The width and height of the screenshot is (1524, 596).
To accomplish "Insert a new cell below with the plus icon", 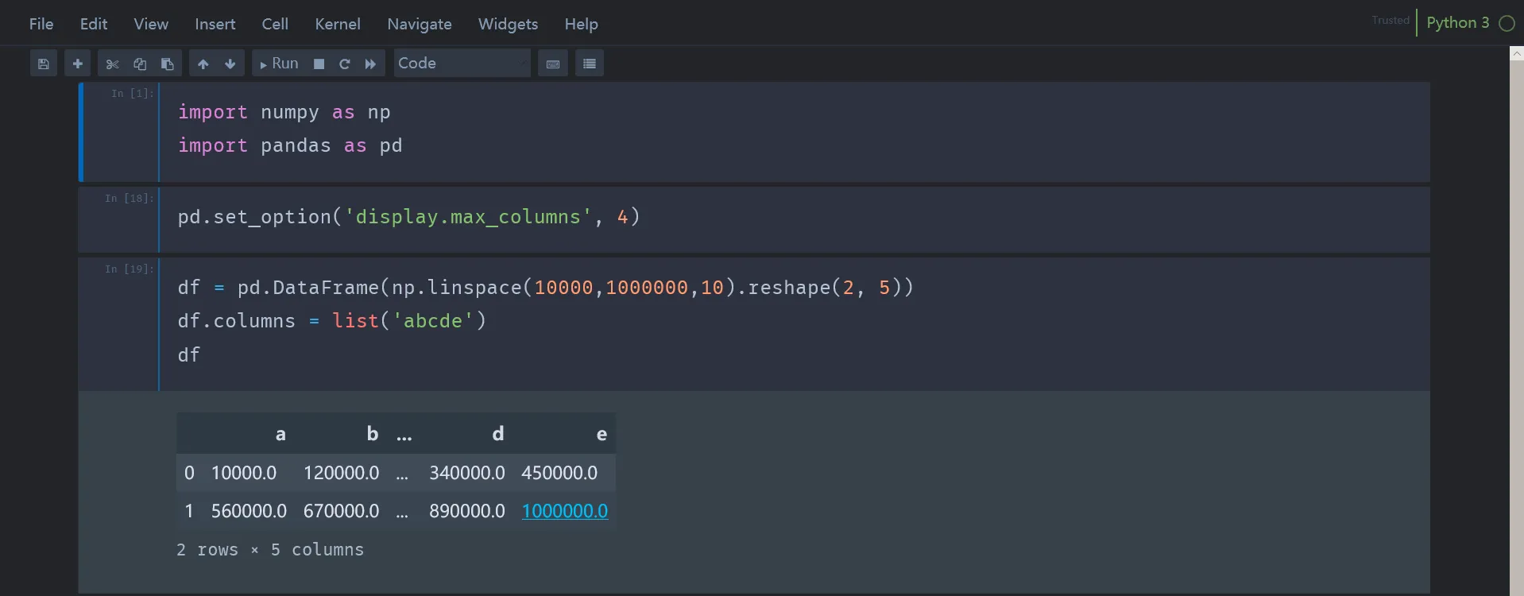I will (77, 64).
